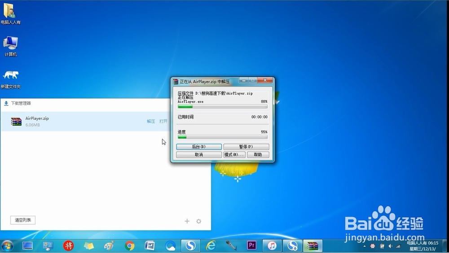449x253 pixels.
Task: Open Microsoft Word from taskbar
Action: coord(150,246)
